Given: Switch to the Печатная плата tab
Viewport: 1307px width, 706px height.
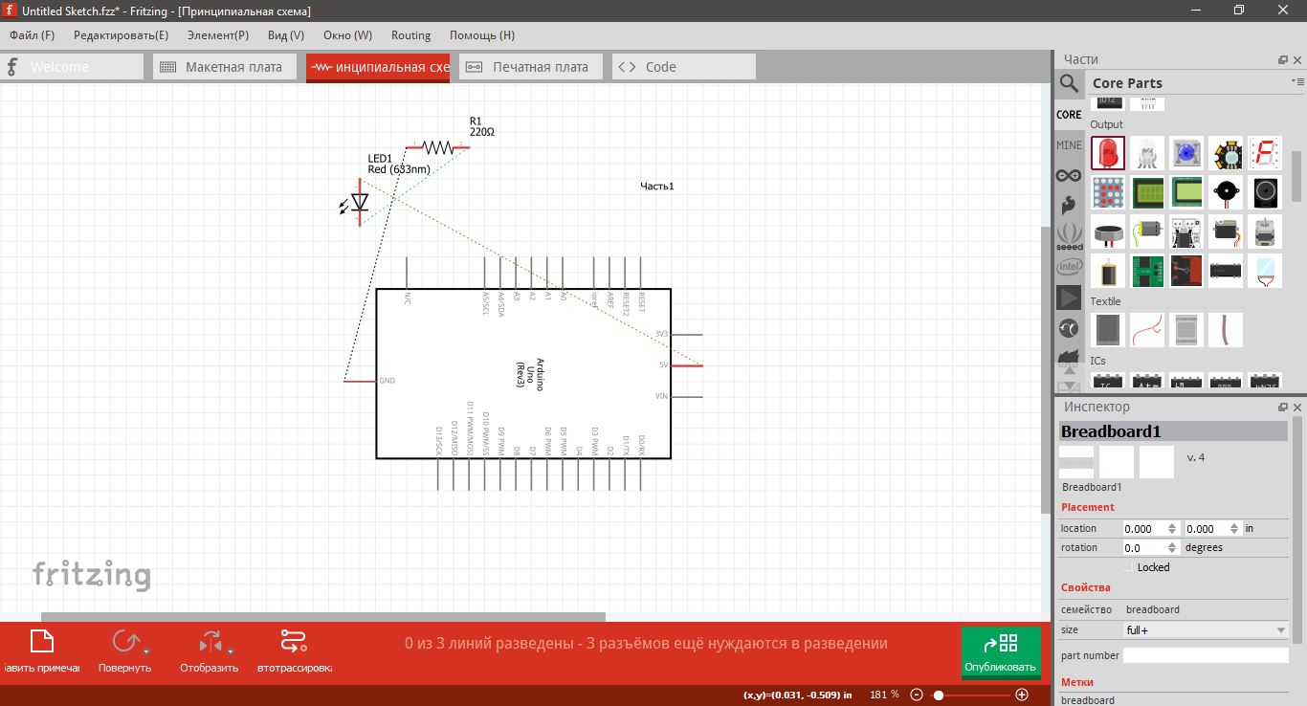Looking at the screenshot, I should [x=531, y=67].
